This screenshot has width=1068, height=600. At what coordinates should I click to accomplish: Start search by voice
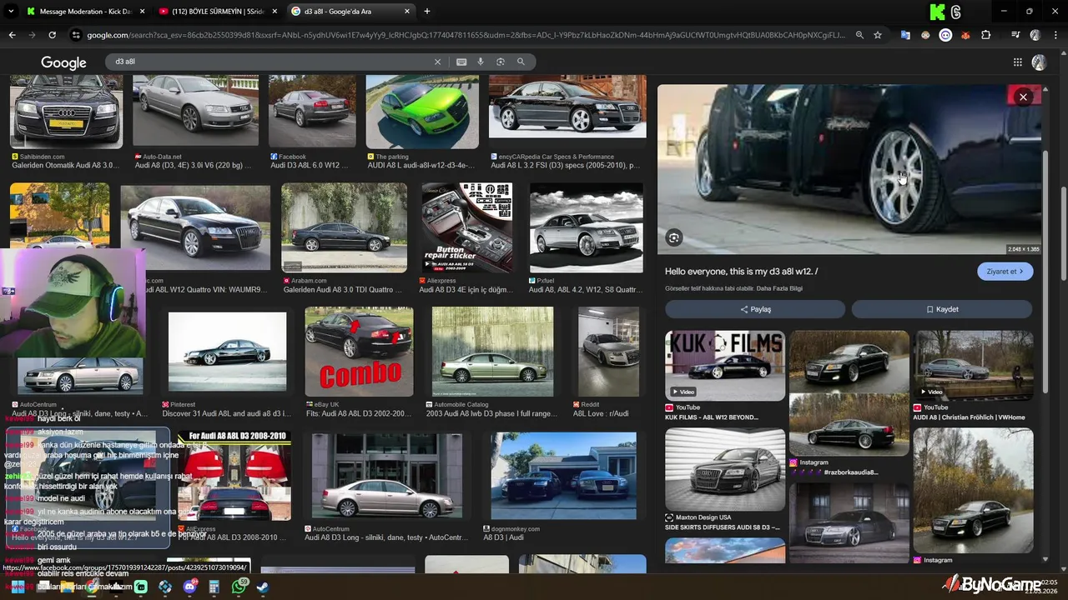tap(481, 62)
